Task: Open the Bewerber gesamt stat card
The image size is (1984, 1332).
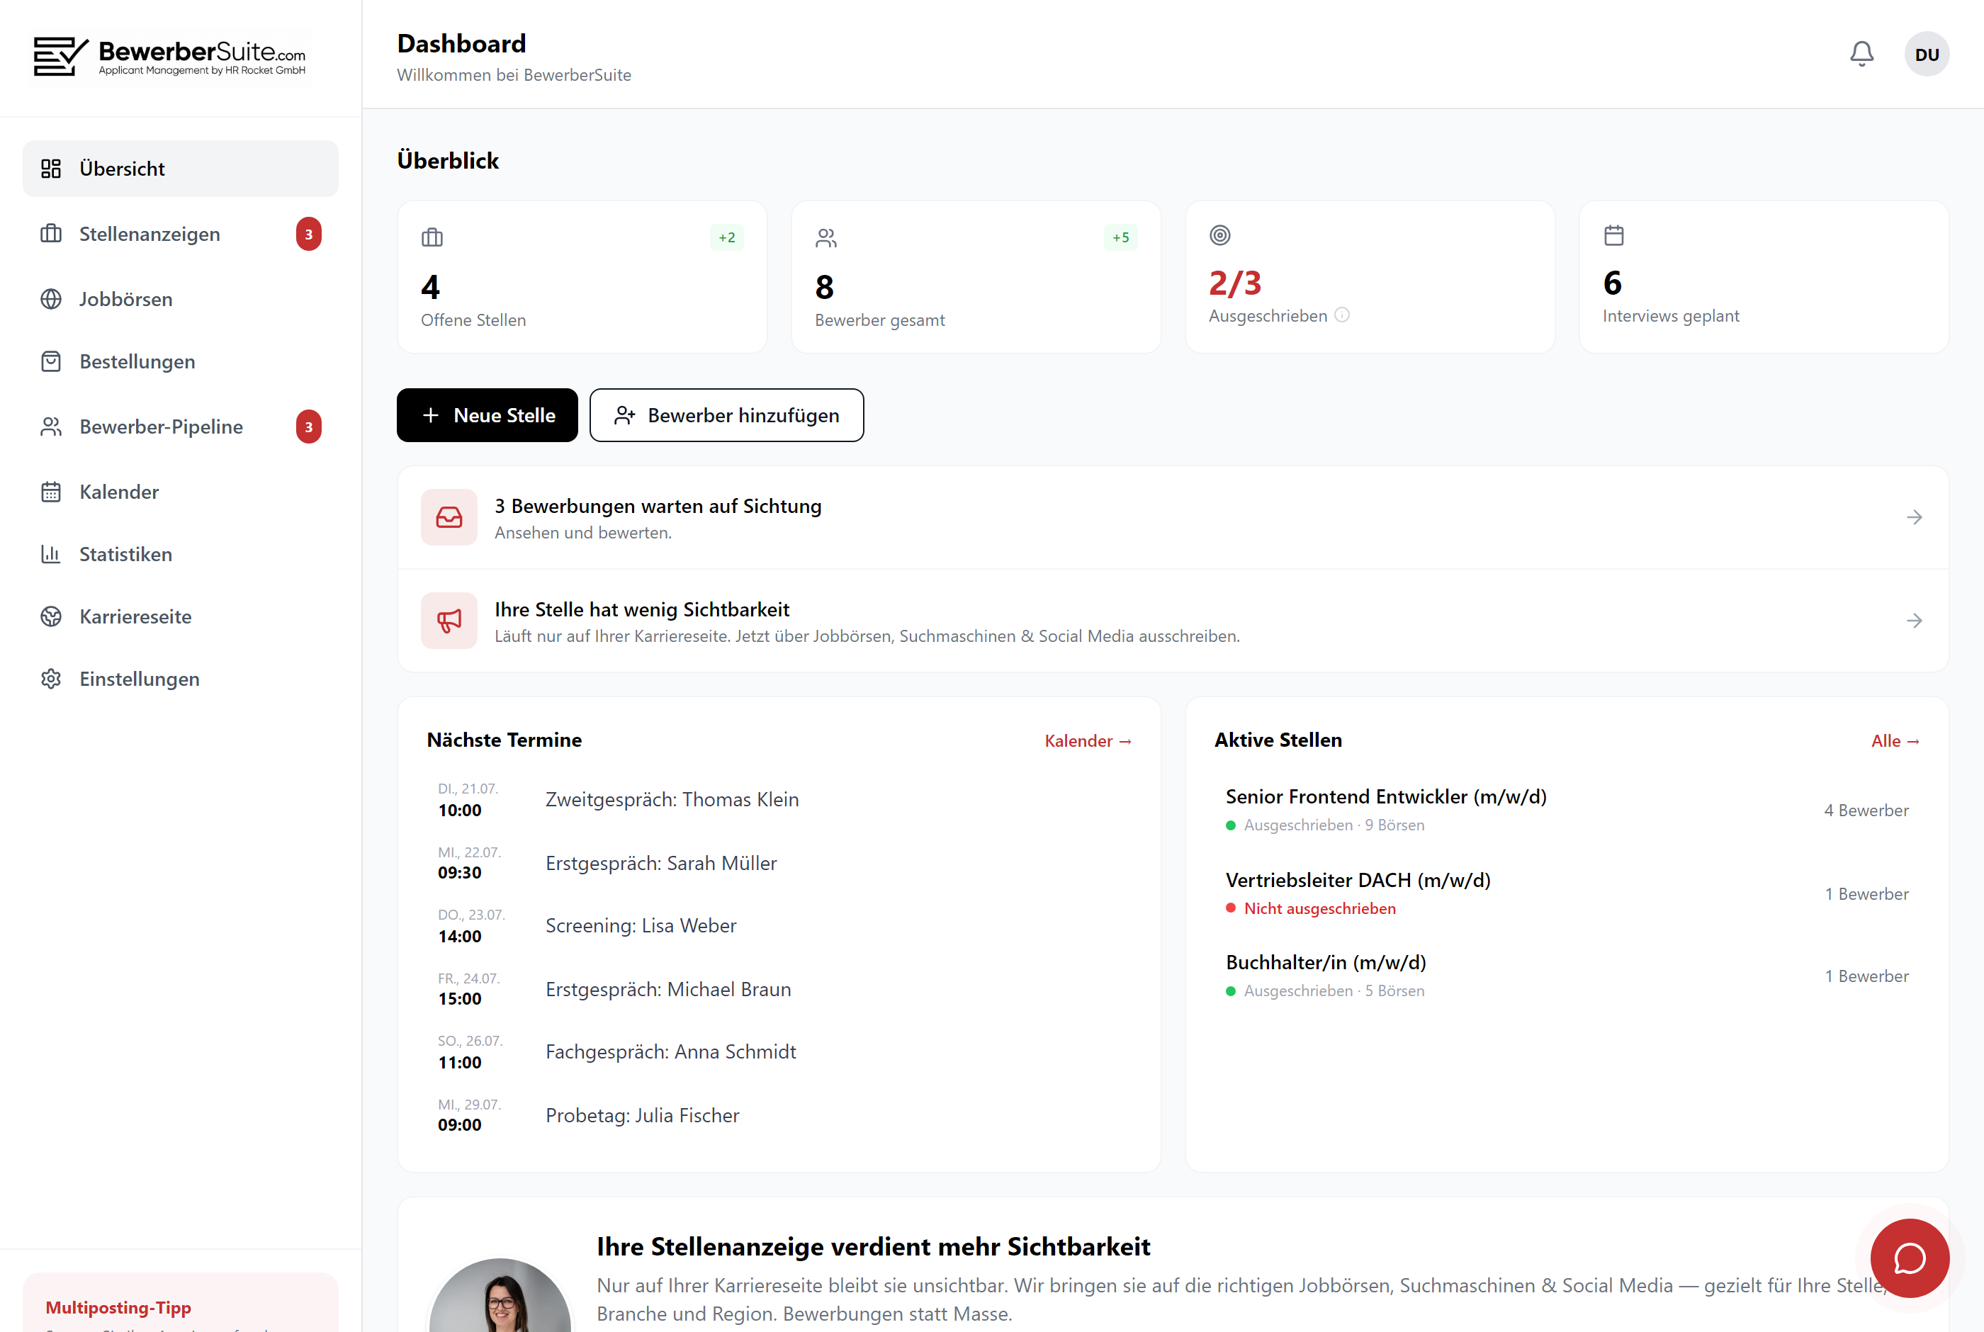Action: point(976,277)
